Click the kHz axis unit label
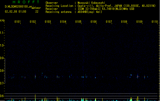160x101 pixels. click(x=2, y=20)
